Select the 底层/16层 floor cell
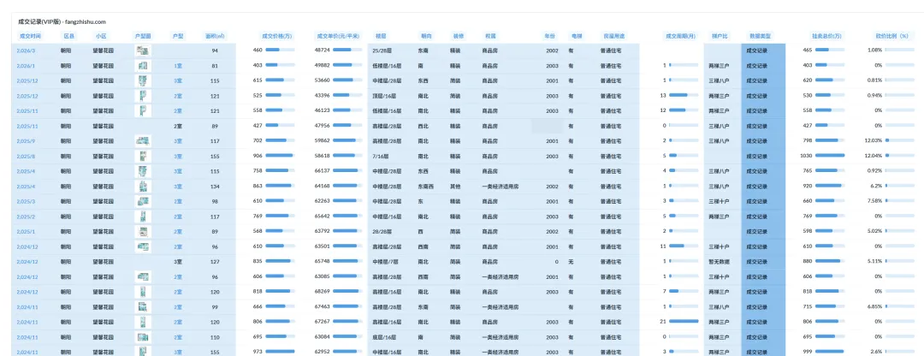 click(386, 336)
